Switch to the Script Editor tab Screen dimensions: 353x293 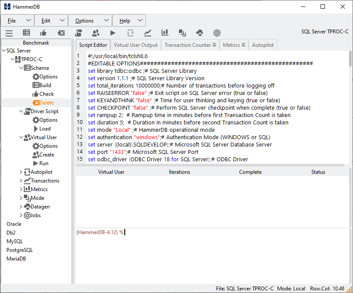93,45
